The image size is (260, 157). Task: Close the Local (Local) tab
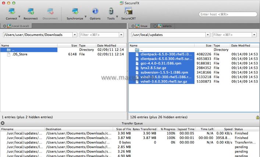click(4, 26)
